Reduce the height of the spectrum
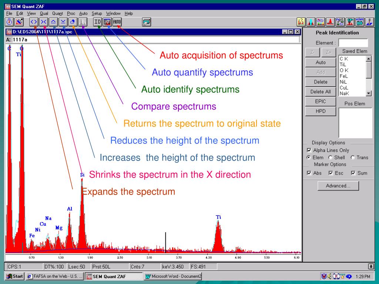Image resolution: width=379 pixels, height=284 pixels. click(63, 22)
